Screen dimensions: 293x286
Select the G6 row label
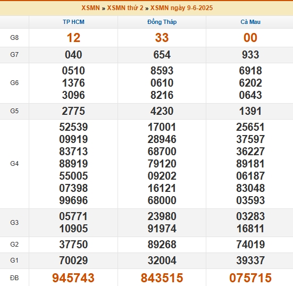(x=14, y=83)
